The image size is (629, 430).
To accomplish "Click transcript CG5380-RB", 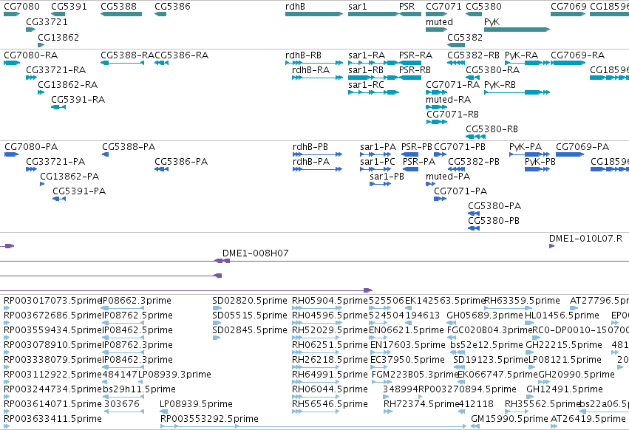I will click(492, 129).
